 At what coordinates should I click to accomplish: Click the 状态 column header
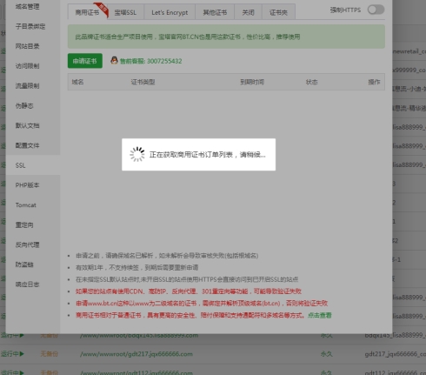click(312, 82)
